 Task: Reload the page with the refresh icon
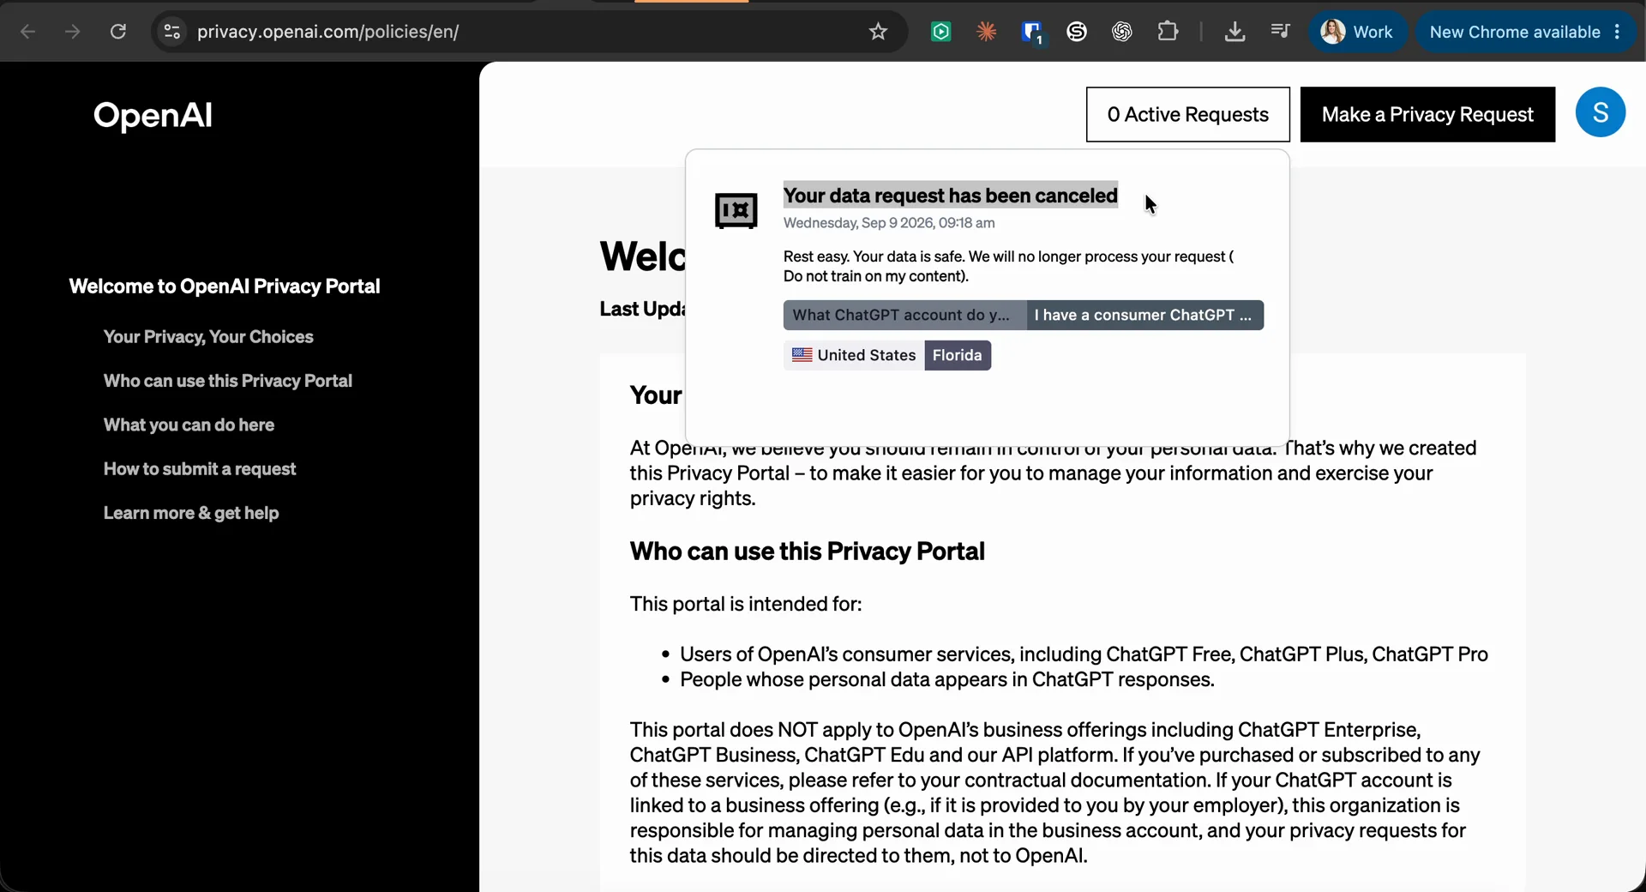[118, 32]
